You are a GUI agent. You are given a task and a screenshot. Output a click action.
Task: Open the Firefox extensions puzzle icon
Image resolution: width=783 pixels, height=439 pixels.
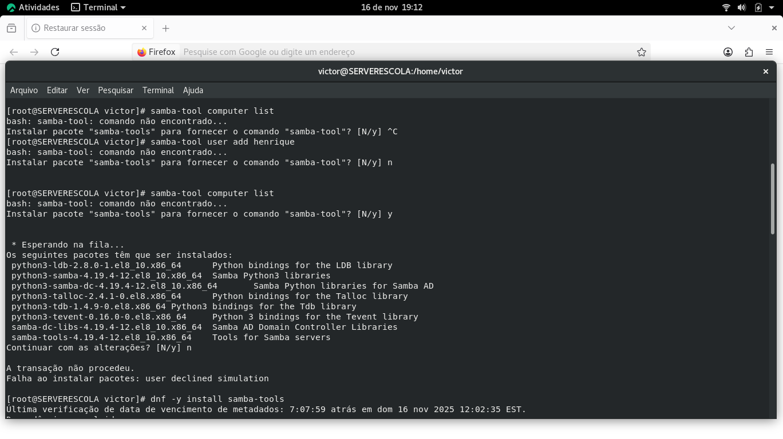(749, 52)
